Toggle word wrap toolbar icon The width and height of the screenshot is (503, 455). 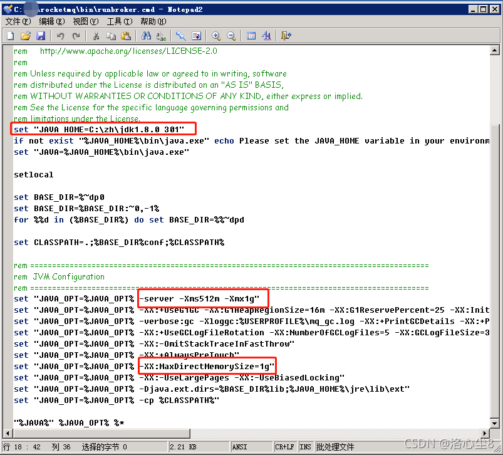(196, 36)
